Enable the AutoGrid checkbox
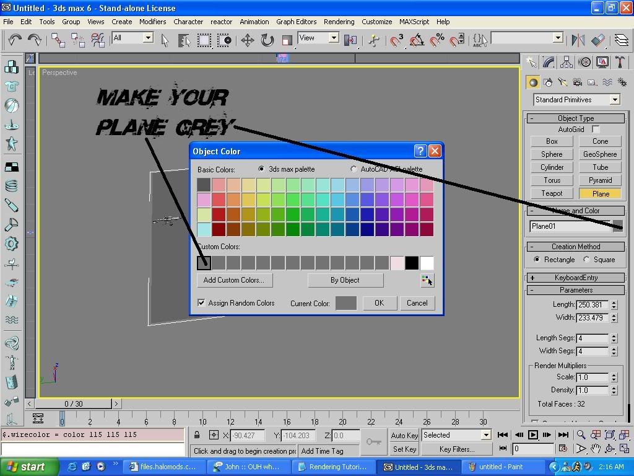Image resolution: width=634 pixels, height=476 pixels. point(596,129)
